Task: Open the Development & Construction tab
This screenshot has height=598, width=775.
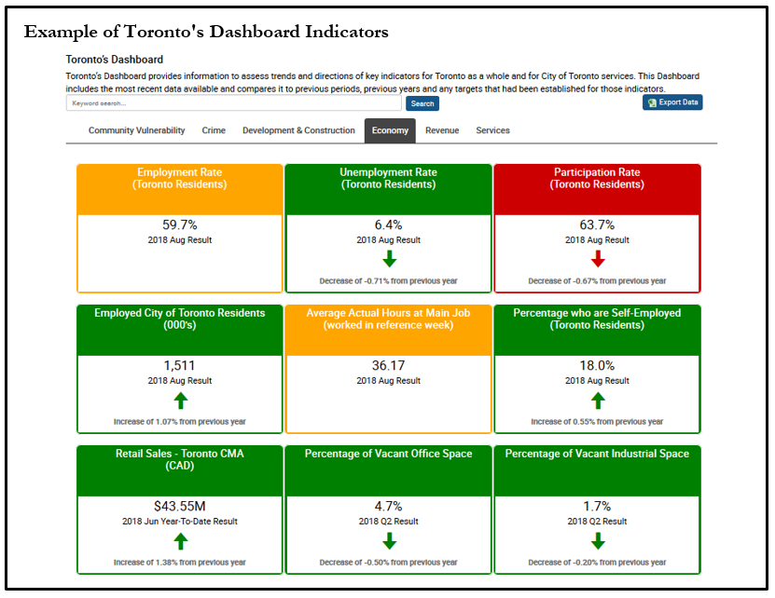Action: click(x=298, y=130)
